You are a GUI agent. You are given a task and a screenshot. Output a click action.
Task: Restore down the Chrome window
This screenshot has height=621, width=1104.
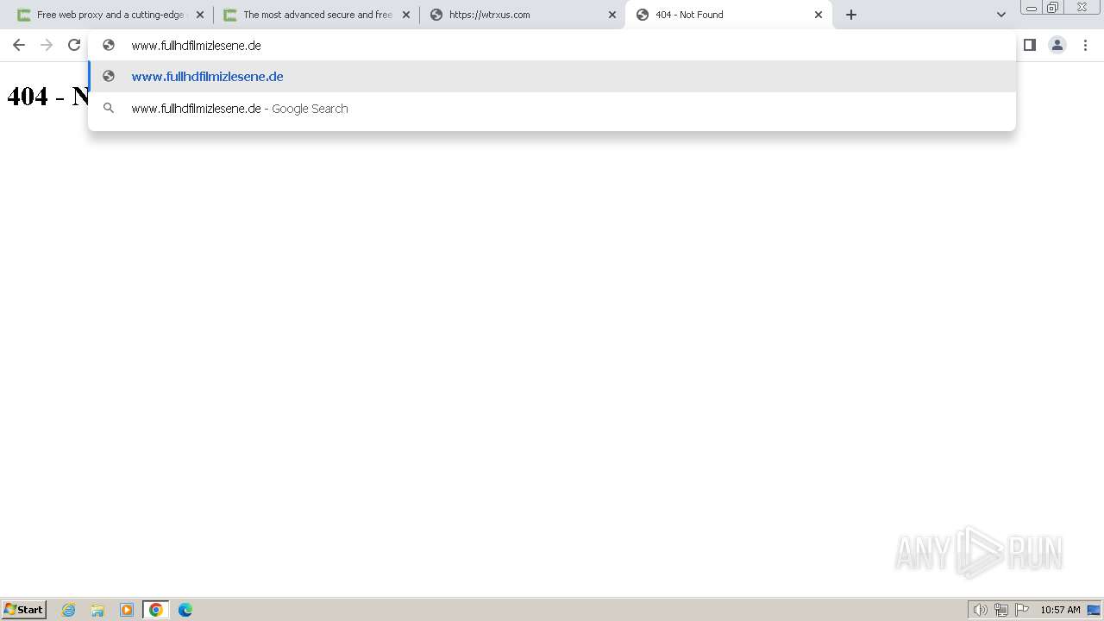(x=1052, y=7)
